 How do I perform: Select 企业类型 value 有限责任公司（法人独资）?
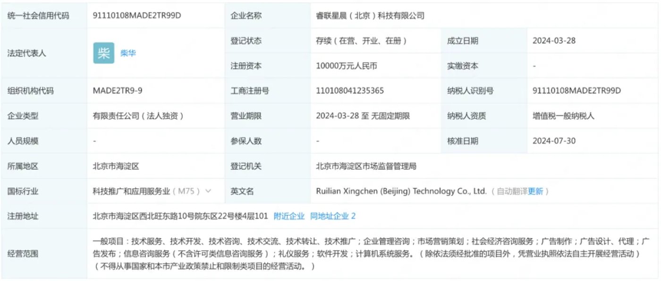tap(138, 116)
